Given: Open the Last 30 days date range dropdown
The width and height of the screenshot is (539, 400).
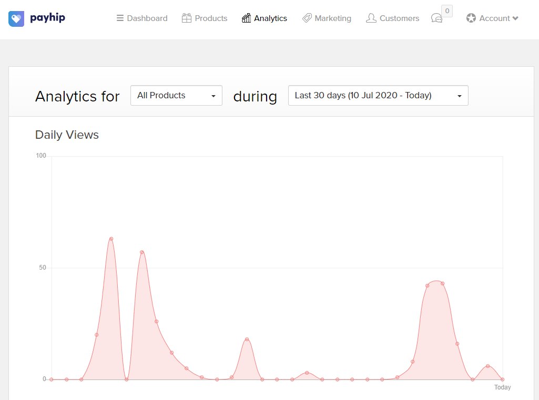Looking at the screenshot, I should pyautogui.click(x=378, y=96).
